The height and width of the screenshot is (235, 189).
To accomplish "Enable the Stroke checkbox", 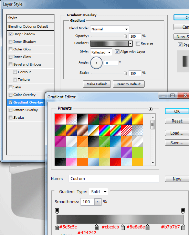I will [x=10, y=117].
